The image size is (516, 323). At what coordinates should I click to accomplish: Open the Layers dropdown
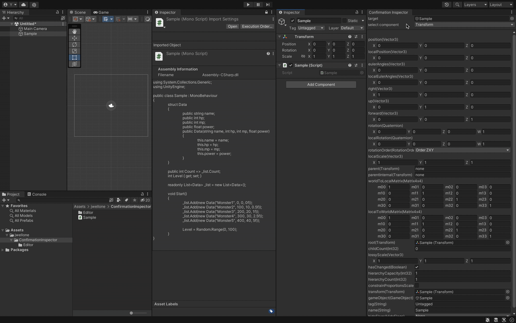point(475,5)
